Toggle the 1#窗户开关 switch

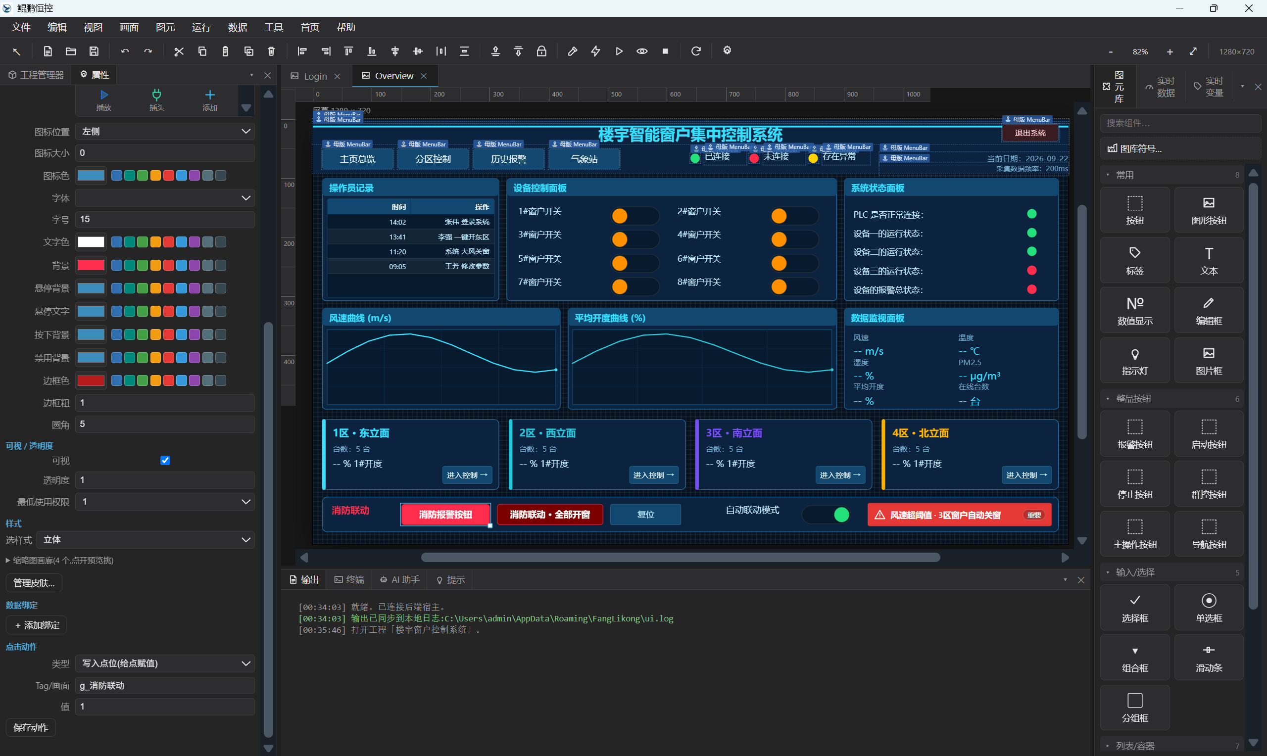click(635, 216)
